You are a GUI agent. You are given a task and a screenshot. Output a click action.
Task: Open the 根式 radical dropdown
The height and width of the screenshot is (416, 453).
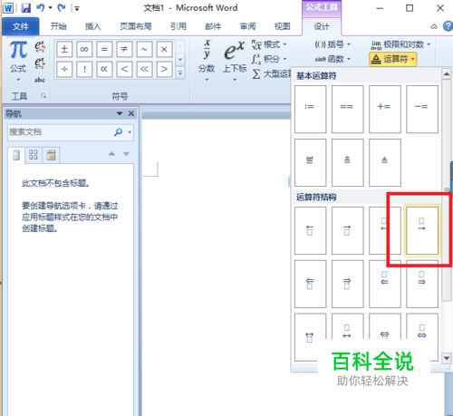(269, 44)
